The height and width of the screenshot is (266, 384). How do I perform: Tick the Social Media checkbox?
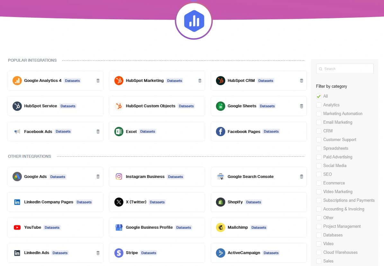pos(319,165)
